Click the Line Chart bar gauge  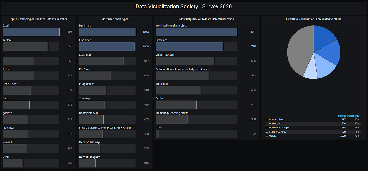pyautogui.click(x=106, y=46)
